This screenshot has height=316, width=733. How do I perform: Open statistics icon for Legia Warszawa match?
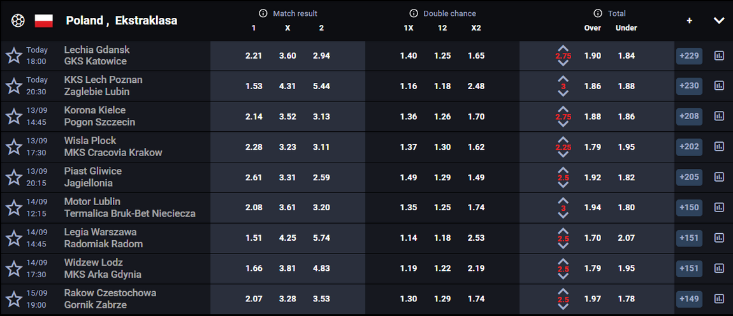coord(719,238)
